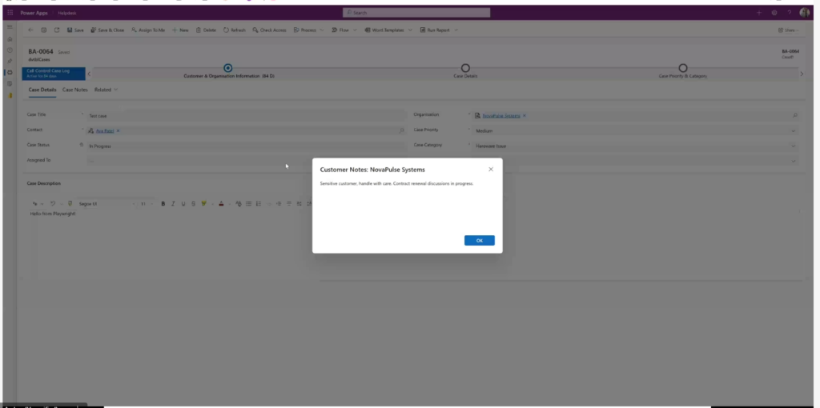The width and height of the screenshot is (820, 408).
Task: Go to Home in left sidebar
Action: (10, 39)
